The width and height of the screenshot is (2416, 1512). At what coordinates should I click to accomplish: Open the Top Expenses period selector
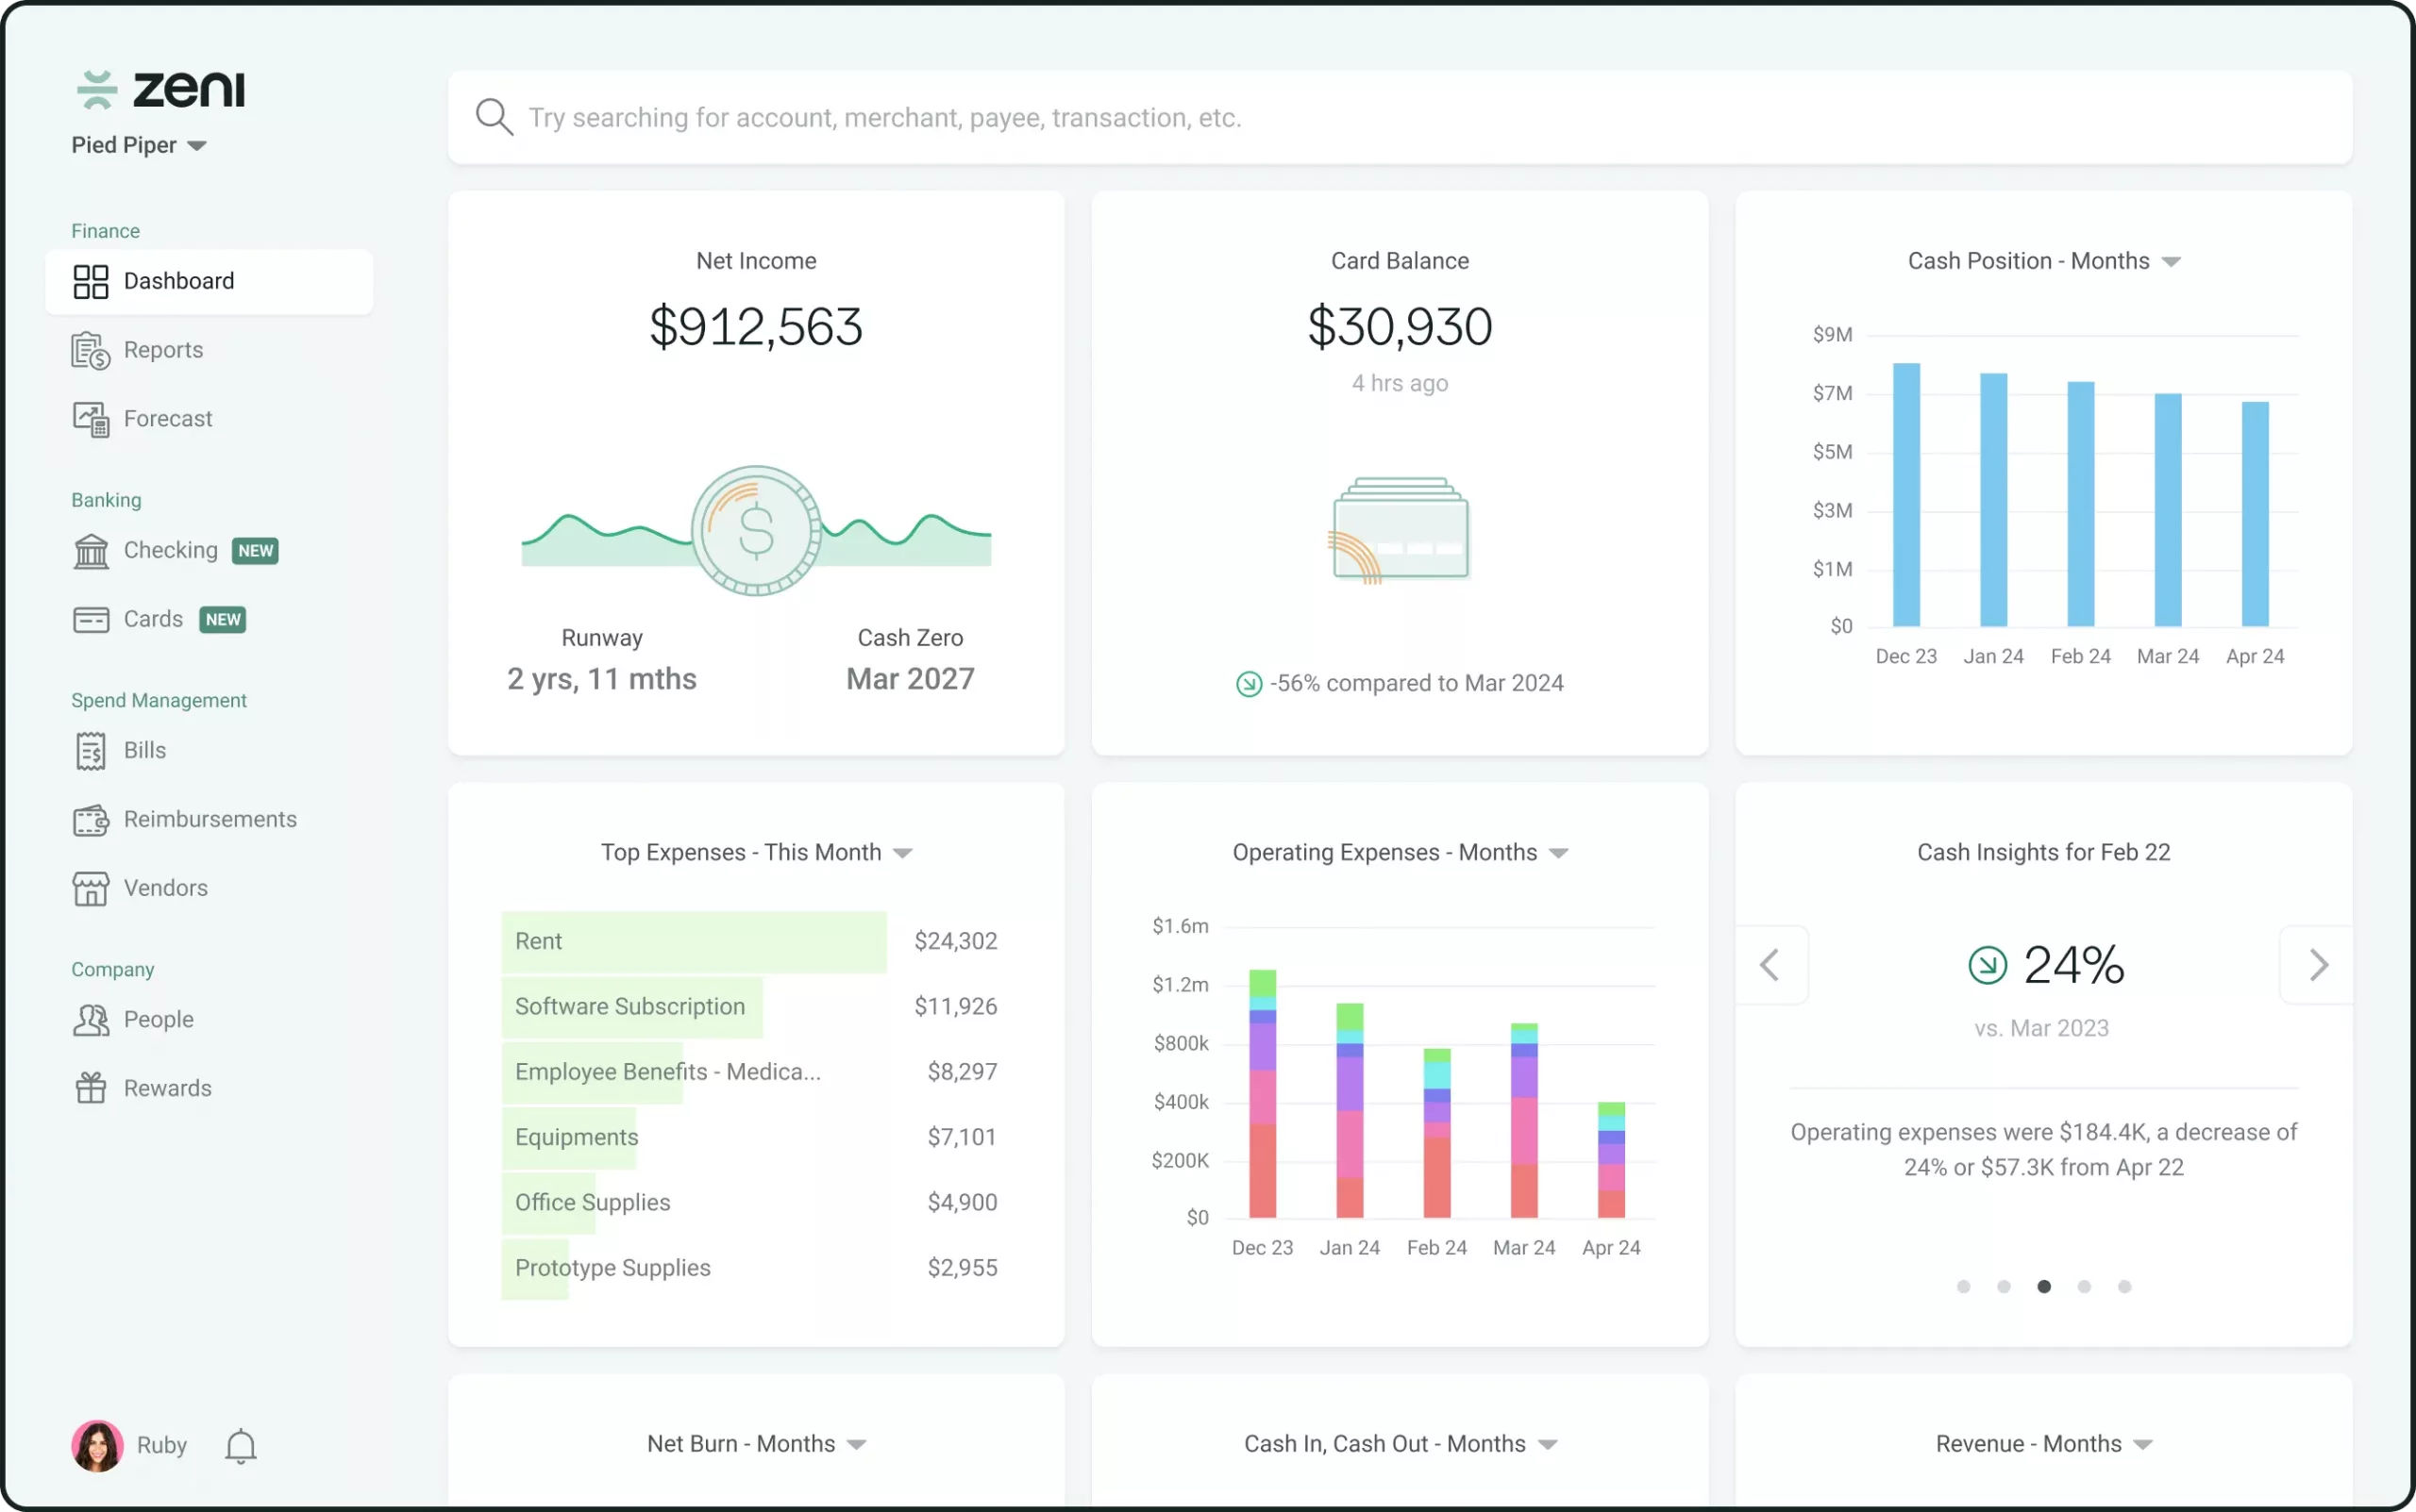tap(903, 852)
